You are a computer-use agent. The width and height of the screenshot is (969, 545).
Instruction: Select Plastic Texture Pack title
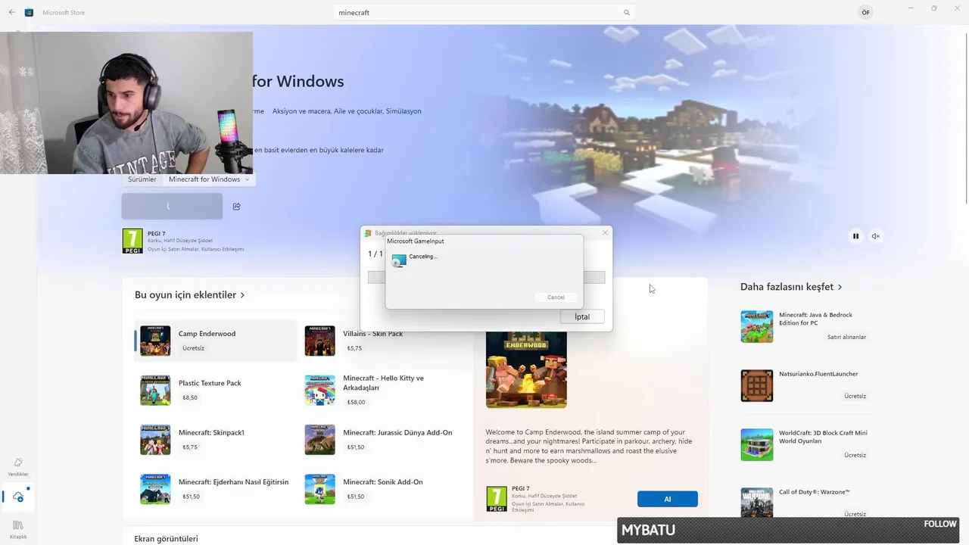[x=210, y=383]
